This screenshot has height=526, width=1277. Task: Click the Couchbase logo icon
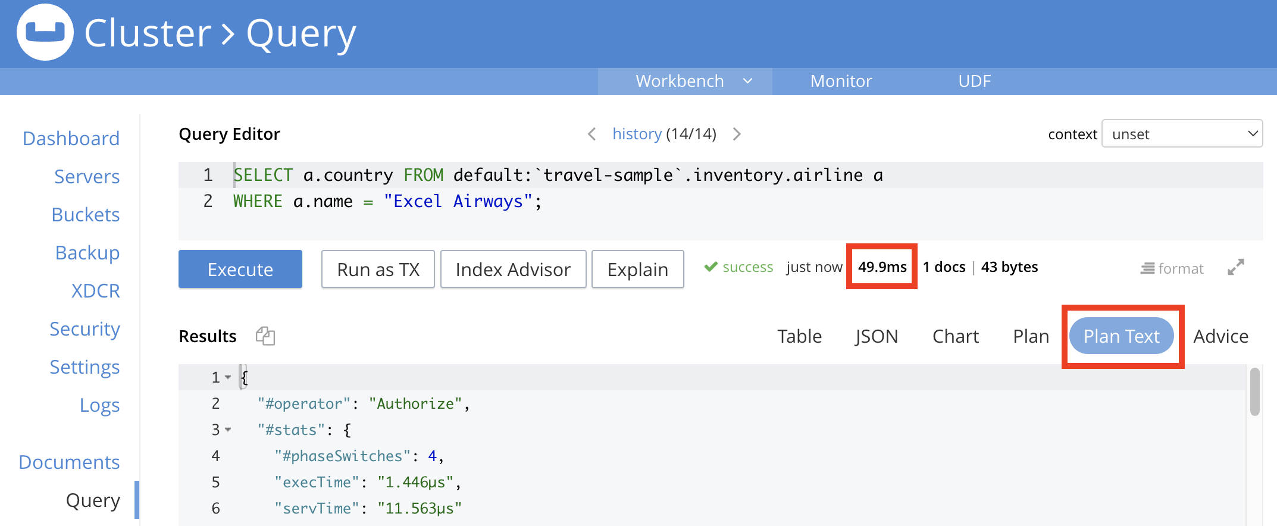(45, 32)
